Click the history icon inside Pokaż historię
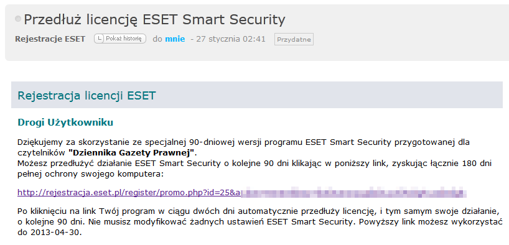The height and width of the screenshot is (245, 509). pyautogui.click(x=100, y=39)
